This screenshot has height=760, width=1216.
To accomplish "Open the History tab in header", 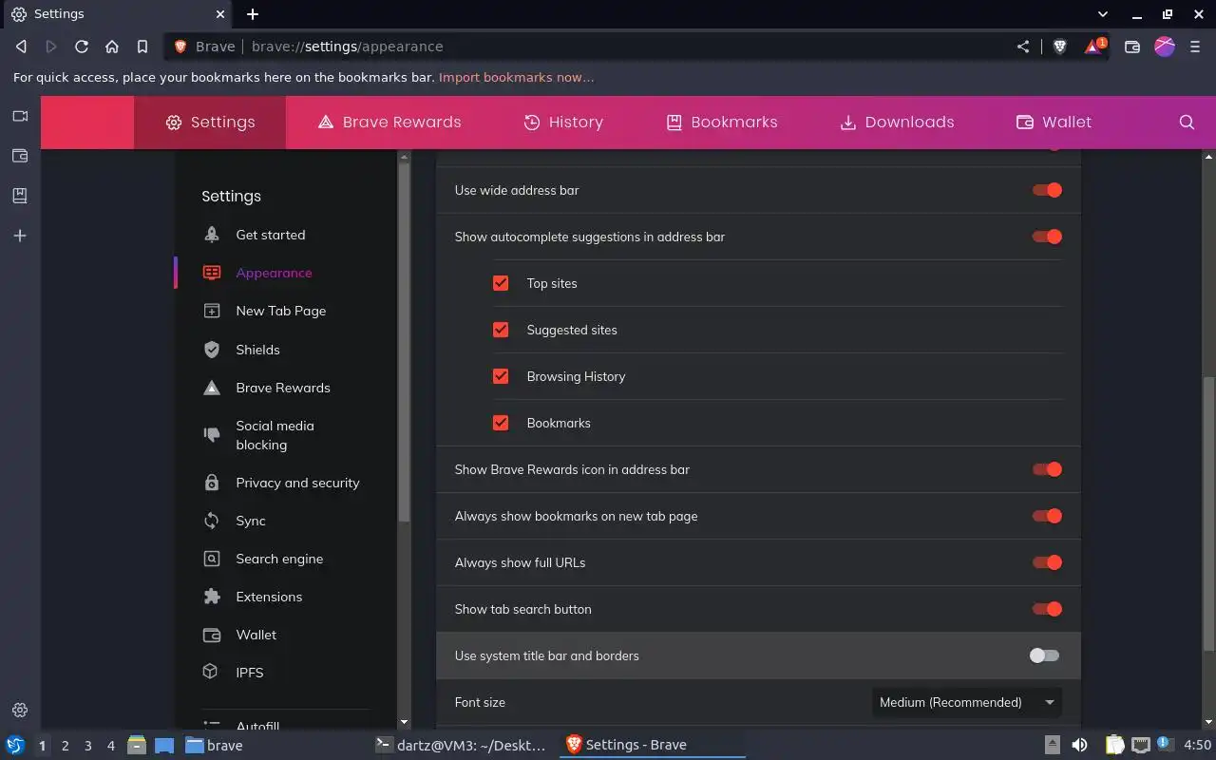I will [563, 123].
